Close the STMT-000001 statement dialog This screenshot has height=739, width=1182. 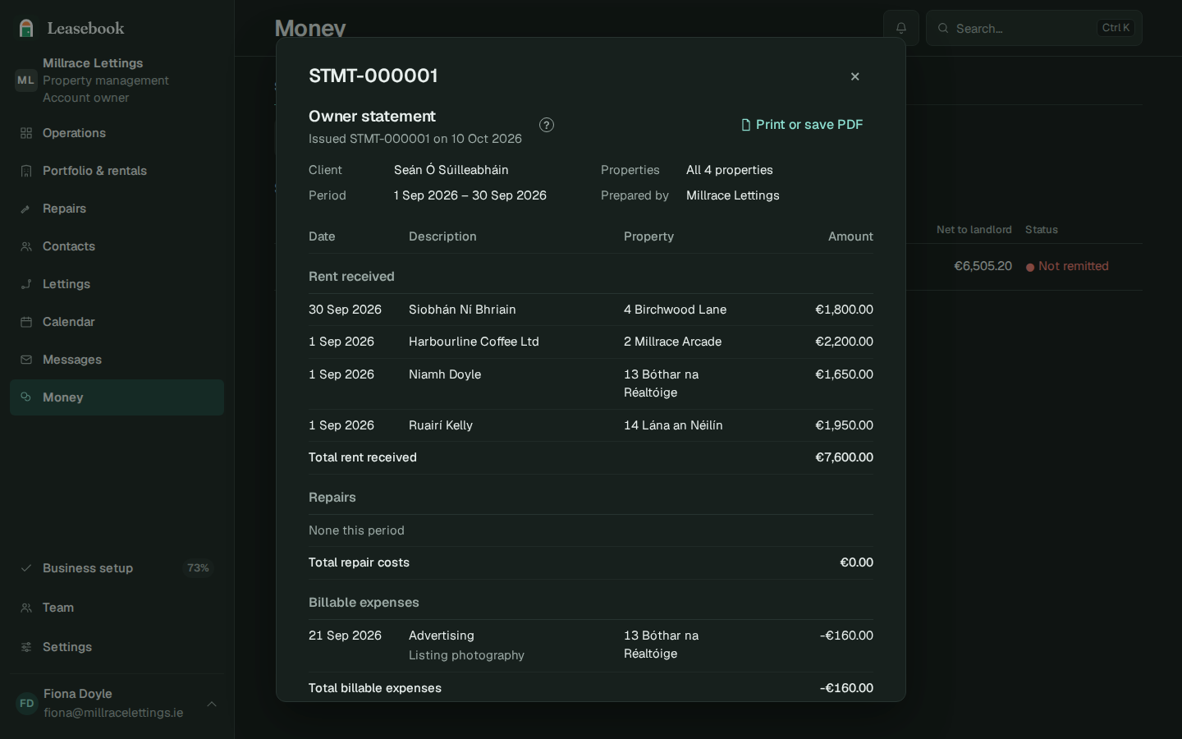coord(855,76)
